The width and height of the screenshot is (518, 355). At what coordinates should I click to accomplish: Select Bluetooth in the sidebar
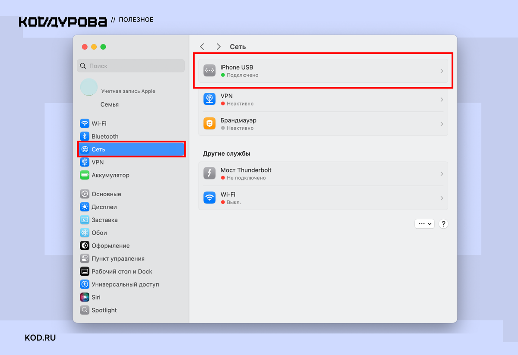pos(131,136)
